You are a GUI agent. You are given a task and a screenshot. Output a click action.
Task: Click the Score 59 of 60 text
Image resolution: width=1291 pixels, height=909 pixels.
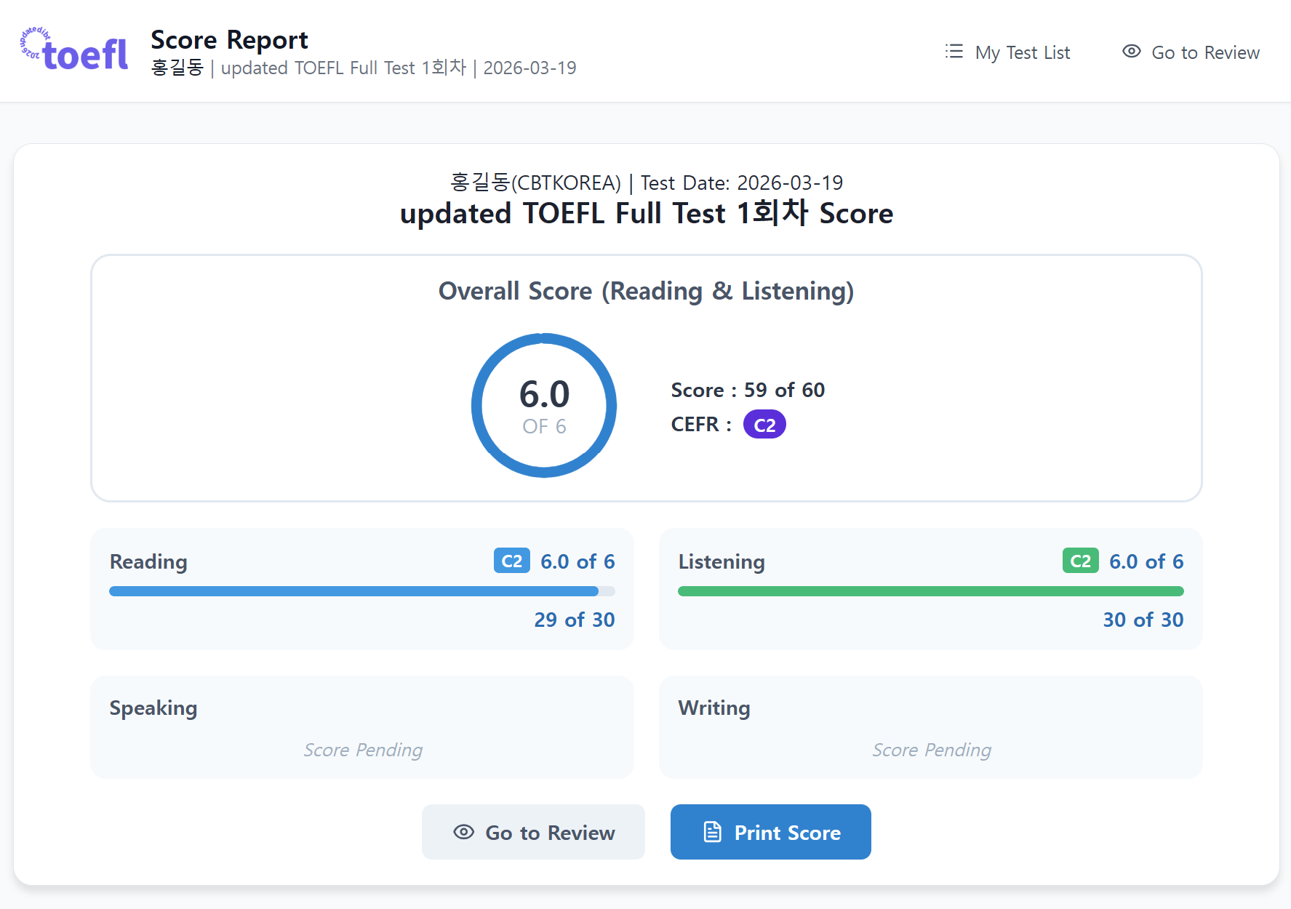pyautogui.click(x=748, y=390)
